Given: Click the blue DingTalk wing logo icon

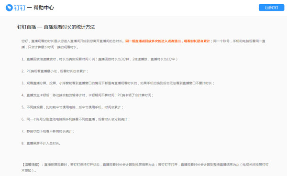Looking at the screenshot, I should click(9, 8).
